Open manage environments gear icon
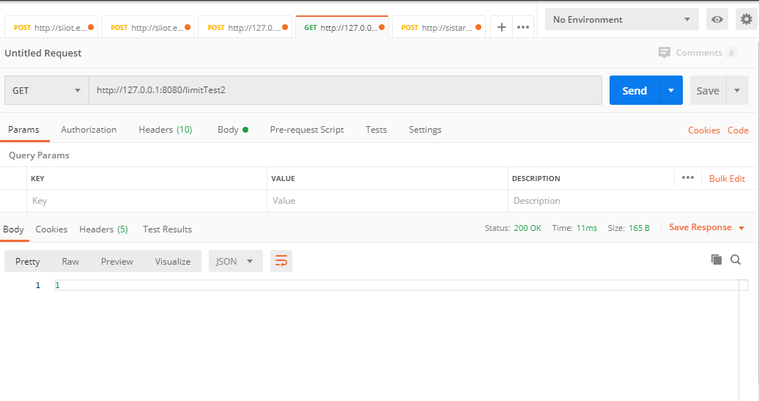This screenshot has width=759, height=401. (747, 19)
